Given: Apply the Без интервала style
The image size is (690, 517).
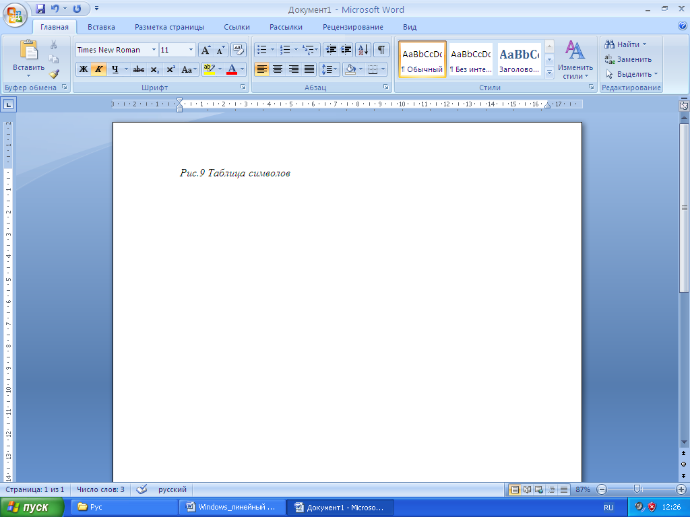Looking at the screenshot, I should (x=471, y=60).
